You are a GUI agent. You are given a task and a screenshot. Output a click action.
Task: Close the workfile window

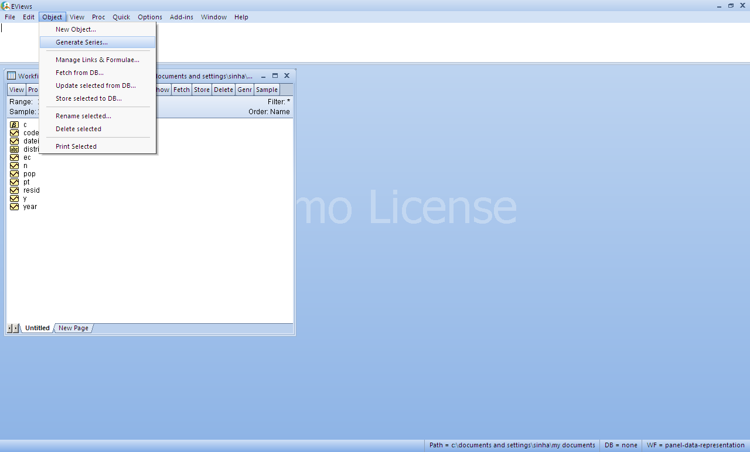point(287,76)
